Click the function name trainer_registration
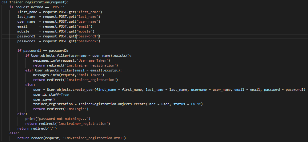 [29, 2]
